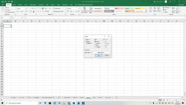Open the Fill tool in Editing
186x105 pixels.
point(165,10)
